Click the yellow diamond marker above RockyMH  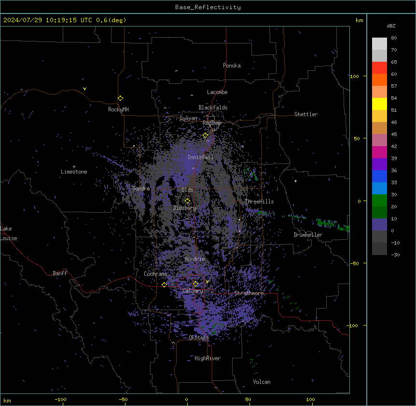[120, 98]
